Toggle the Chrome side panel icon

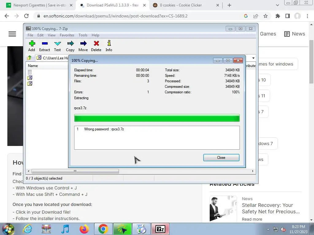coord(288,16)
